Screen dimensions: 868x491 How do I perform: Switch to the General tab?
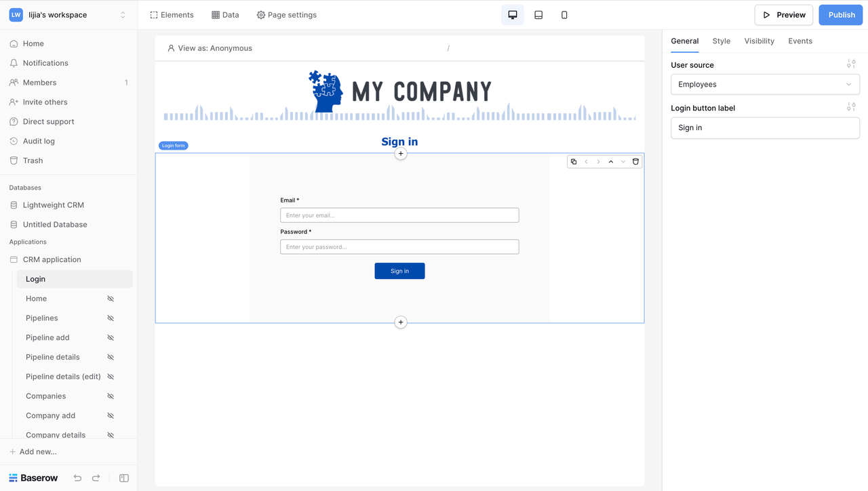(x=684, y=41)
